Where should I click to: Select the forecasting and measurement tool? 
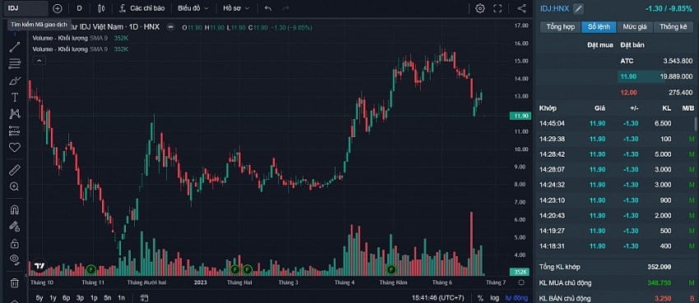tap(15, 131)
